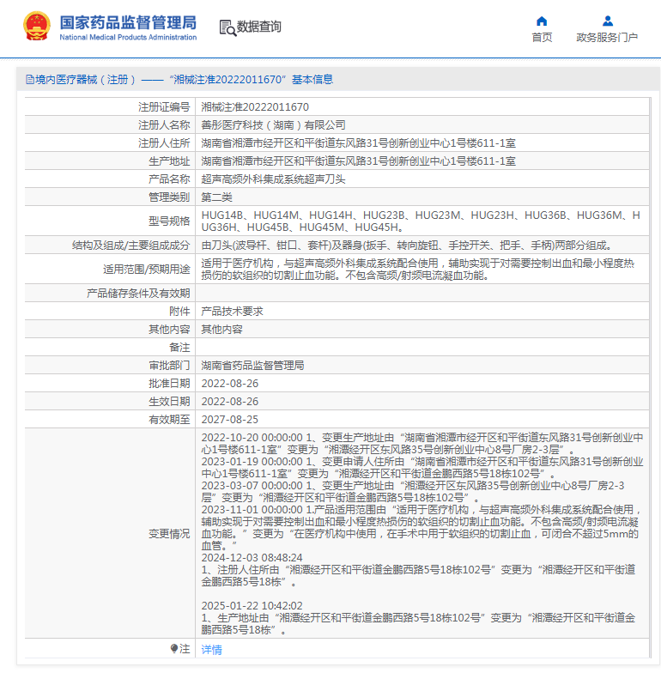Click the 首页 house icon
Image resolution: width=661 pixels, height=673 pixels.
(x=542, y=21)
